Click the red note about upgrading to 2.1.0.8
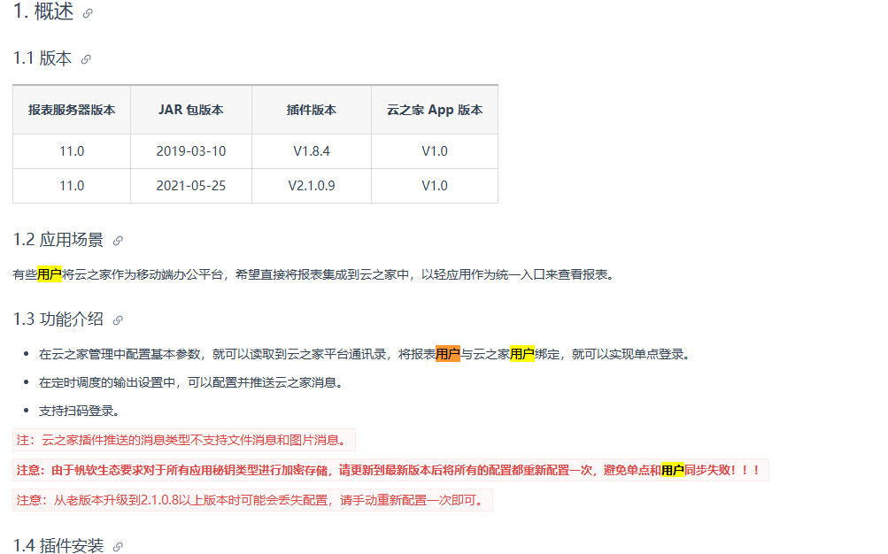This screenshot has width=888, height=554. coord(252,500)
